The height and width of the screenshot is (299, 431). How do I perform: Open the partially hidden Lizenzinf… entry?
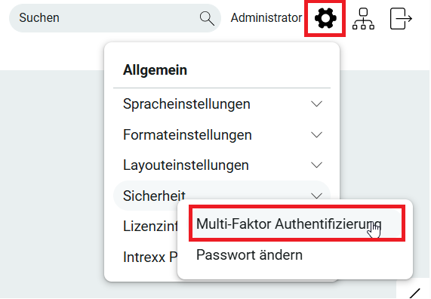pos(150,227)
